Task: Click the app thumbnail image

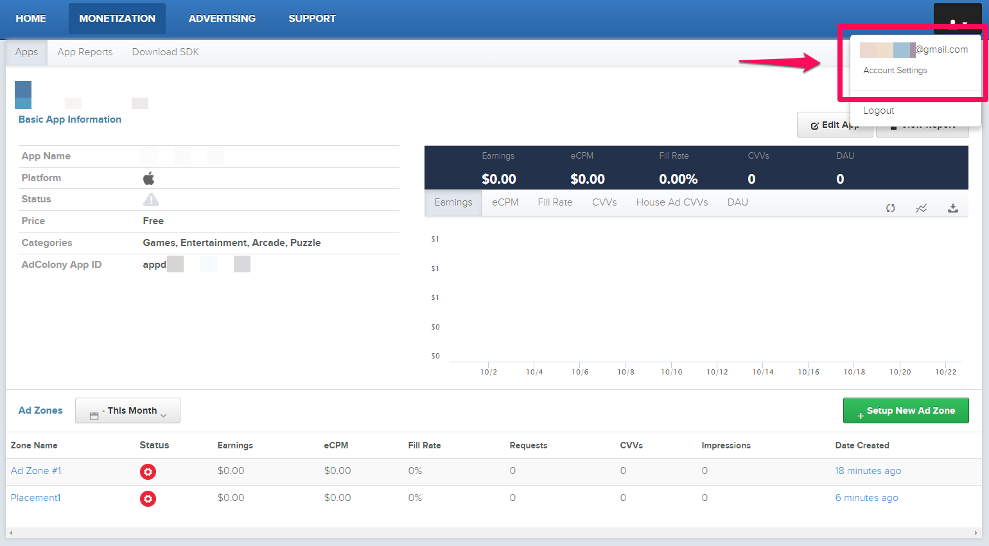Action: click(x=23, y=95)
